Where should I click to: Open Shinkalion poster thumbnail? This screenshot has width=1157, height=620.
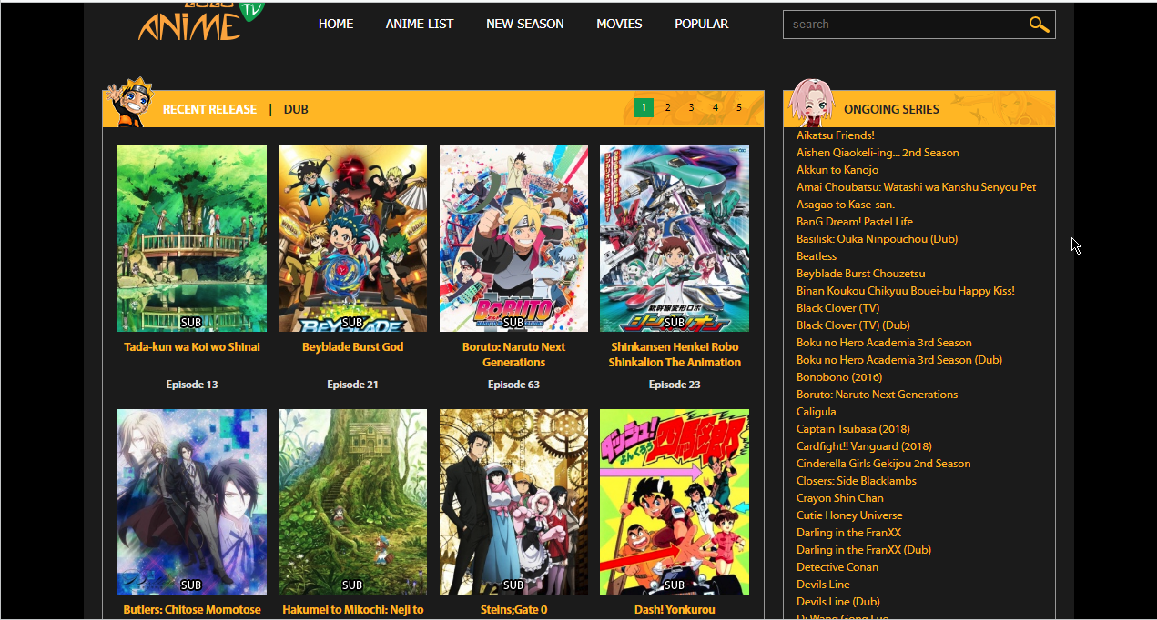click(x=675, y=238)
